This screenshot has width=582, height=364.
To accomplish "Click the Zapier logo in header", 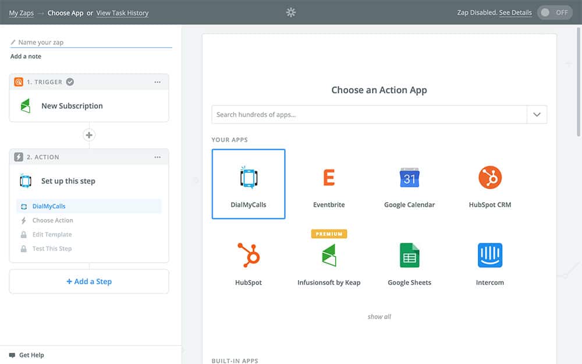I will 291,12.
